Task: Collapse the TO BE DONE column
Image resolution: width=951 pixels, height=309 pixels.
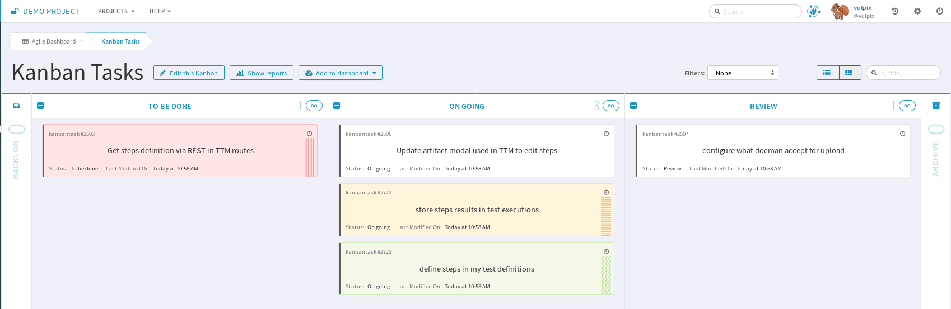Action: (x=40, y=106)
